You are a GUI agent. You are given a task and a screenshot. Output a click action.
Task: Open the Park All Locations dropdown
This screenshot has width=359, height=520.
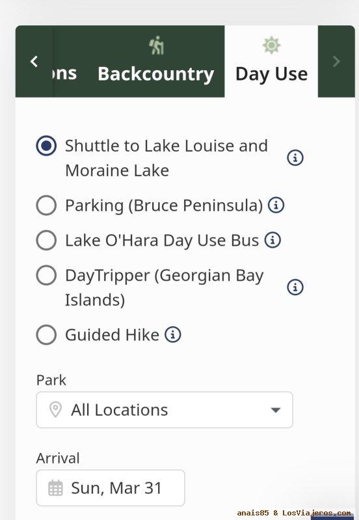coord(165,410)
